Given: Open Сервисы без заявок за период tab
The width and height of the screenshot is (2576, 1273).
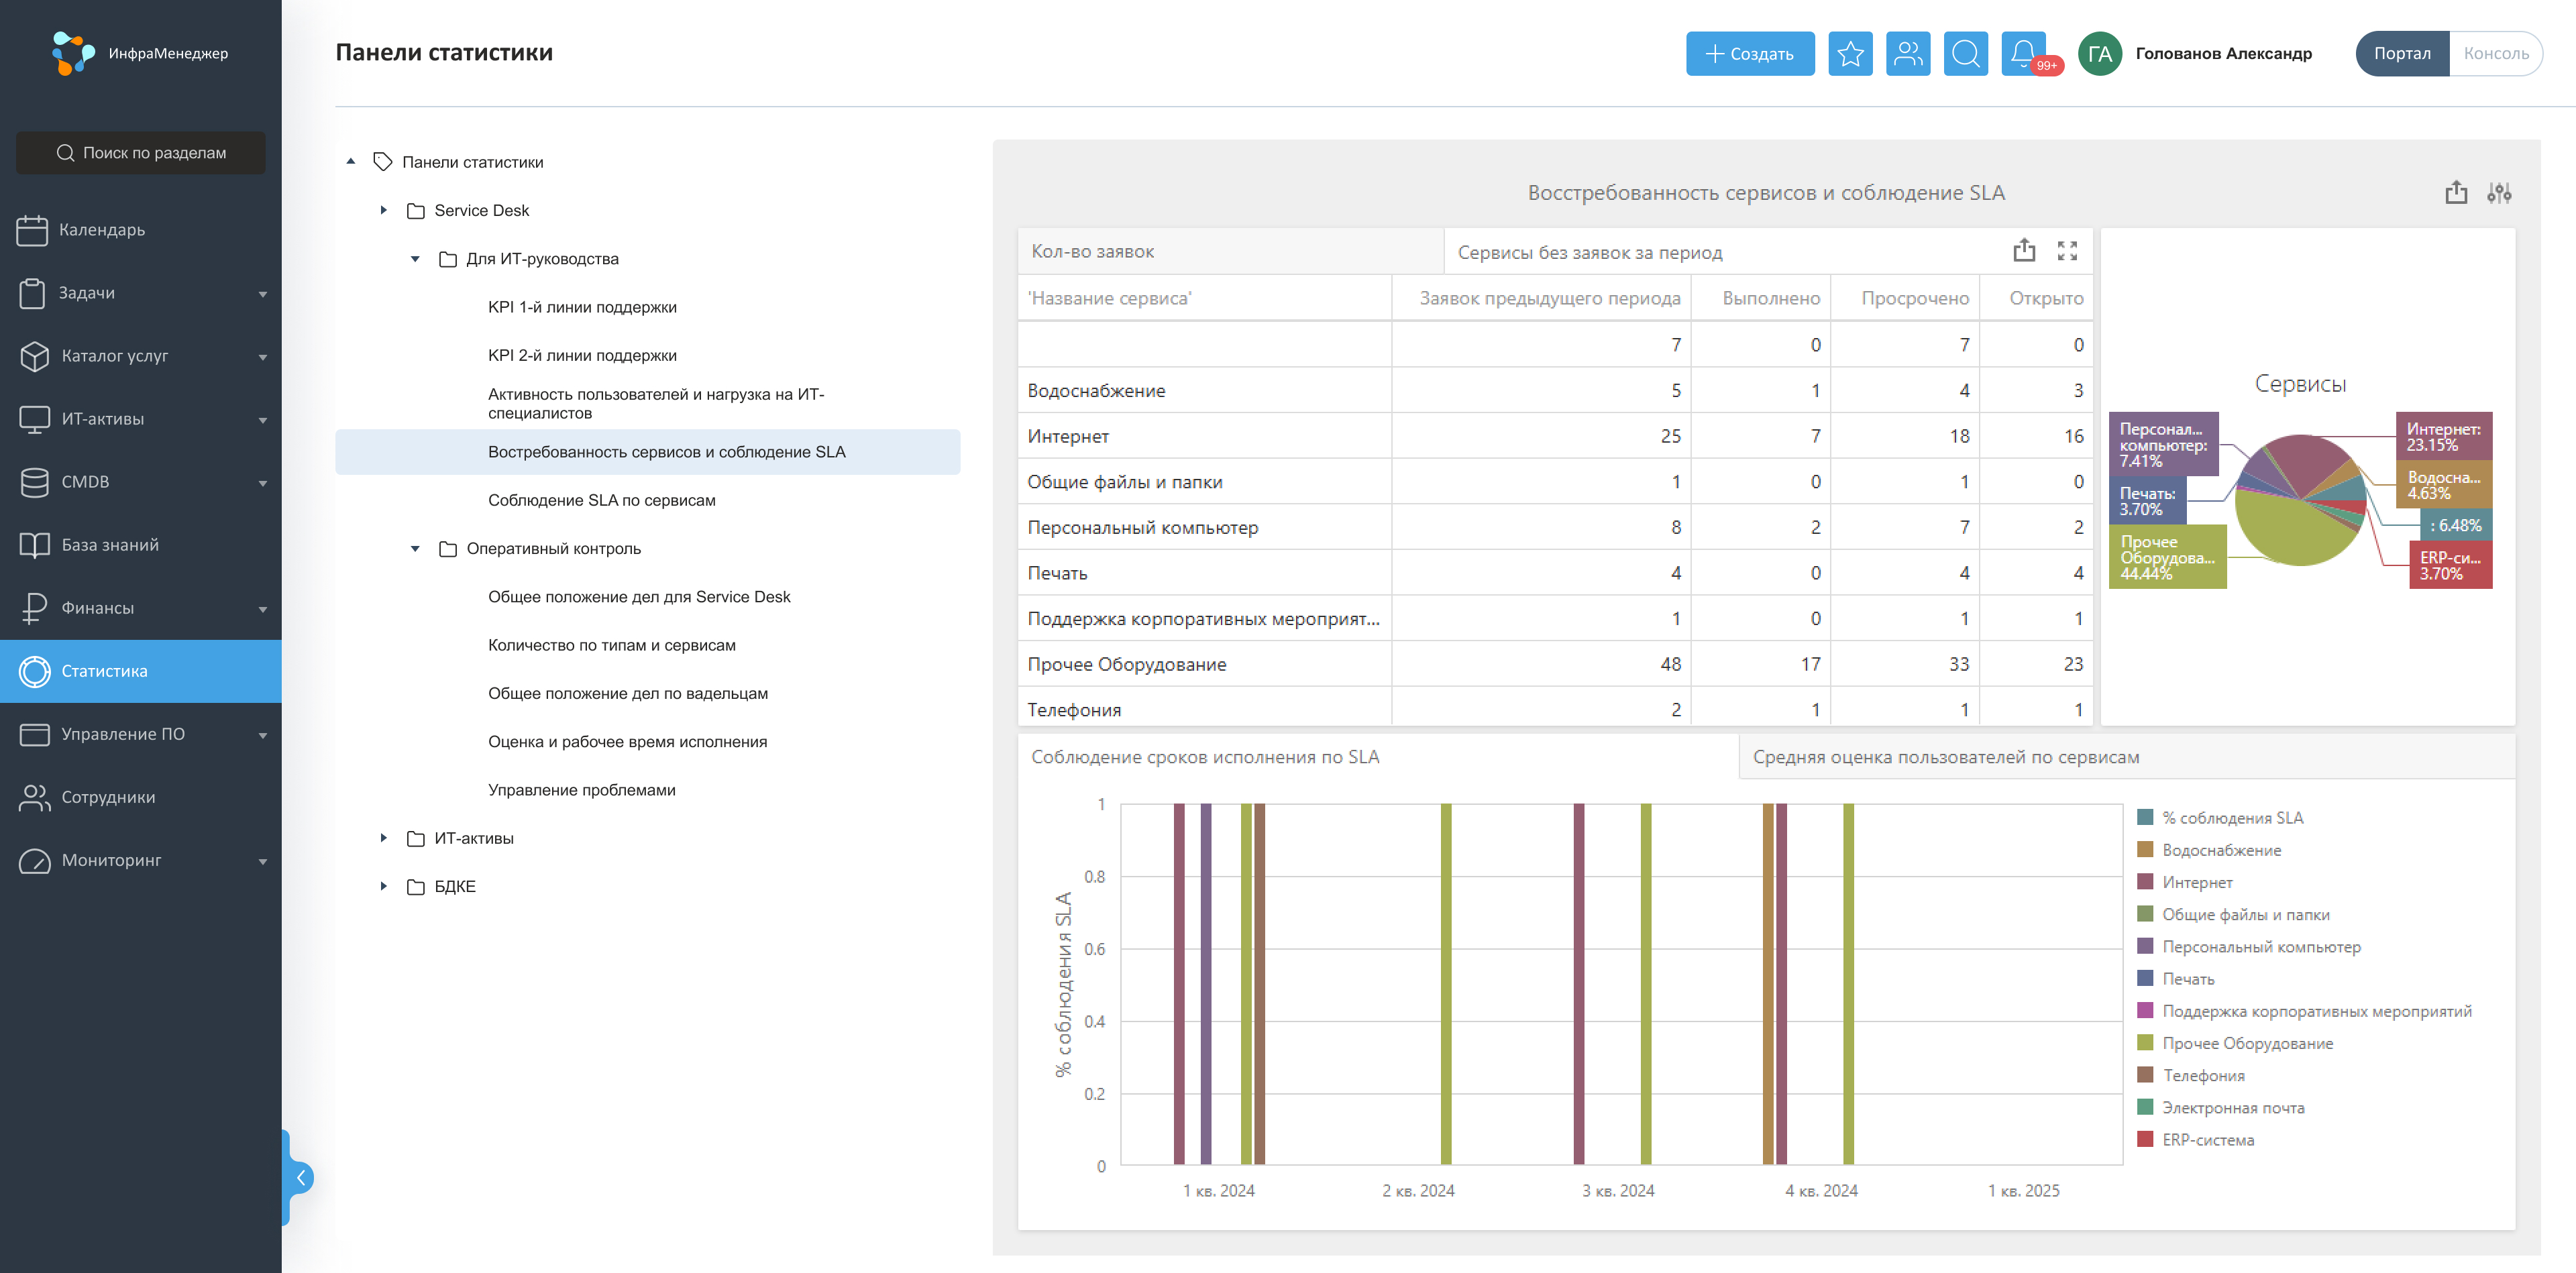Looking at the screenshot, I should coord(1589,252).
